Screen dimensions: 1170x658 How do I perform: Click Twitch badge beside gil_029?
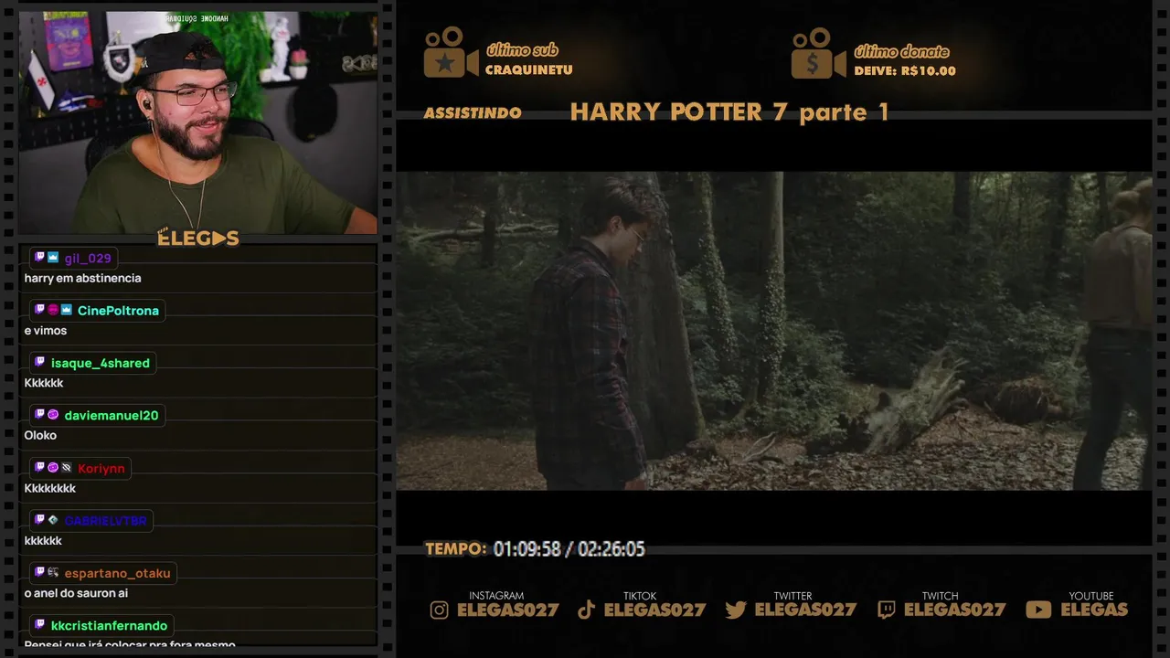coord(39,258)
